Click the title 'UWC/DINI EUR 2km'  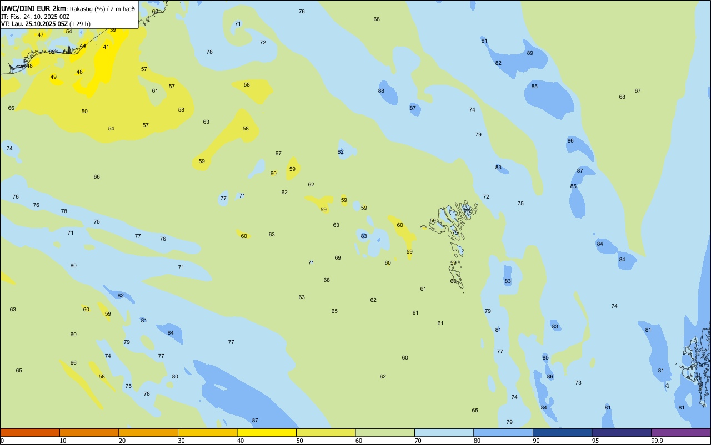click(x=34, y=8)
